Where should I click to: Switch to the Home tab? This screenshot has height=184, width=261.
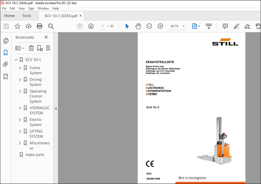click(x=9, y=16)
